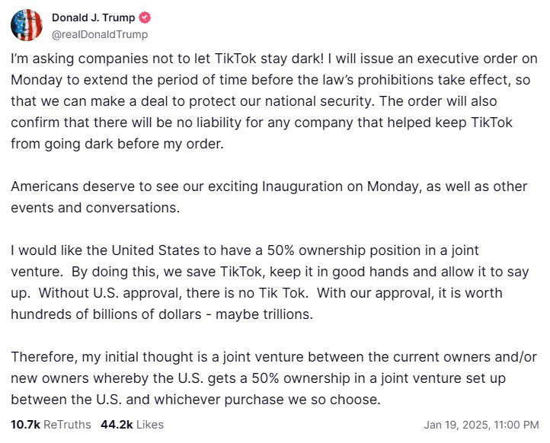Click the phrase "maybe trillions"
The height and width of the screenshot is (443, 550).
264,314
